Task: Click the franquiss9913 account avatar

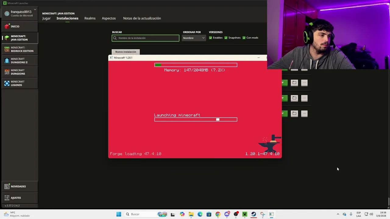Action: [7, 13]
